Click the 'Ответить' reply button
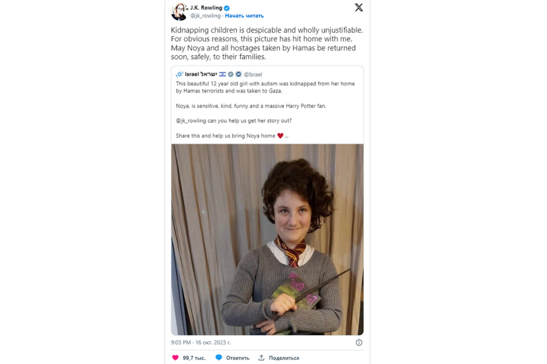This screenshot has height=364, width=547. click(x=238, y=358)
